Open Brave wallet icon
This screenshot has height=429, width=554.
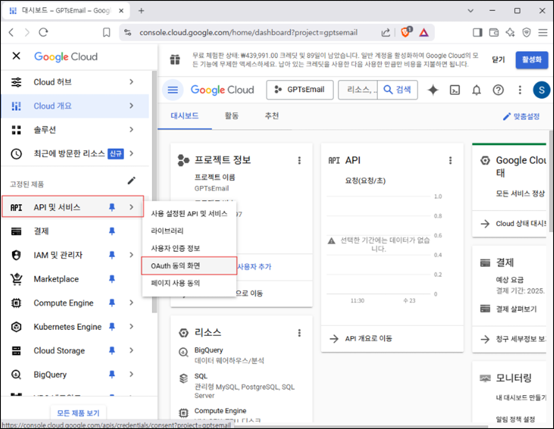pyautogui.click(x=494, y=32)
